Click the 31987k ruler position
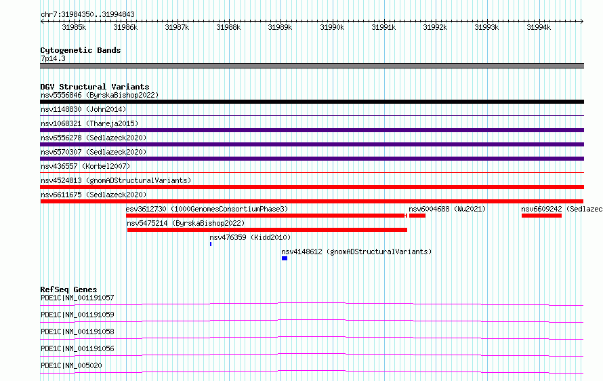The height and width of the screenshot is (381, 603). point(177,27)
